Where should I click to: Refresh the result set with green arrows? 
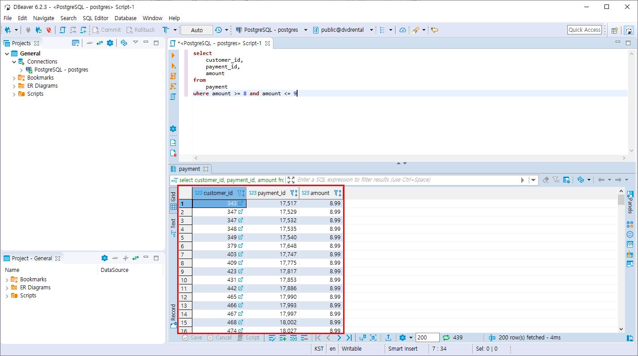click(x=446, y=338)
